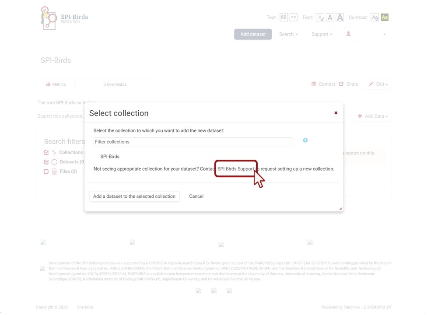Screen dimensions: 427x315
Task: Select the largest font size icon
Action: click(339, 17)
